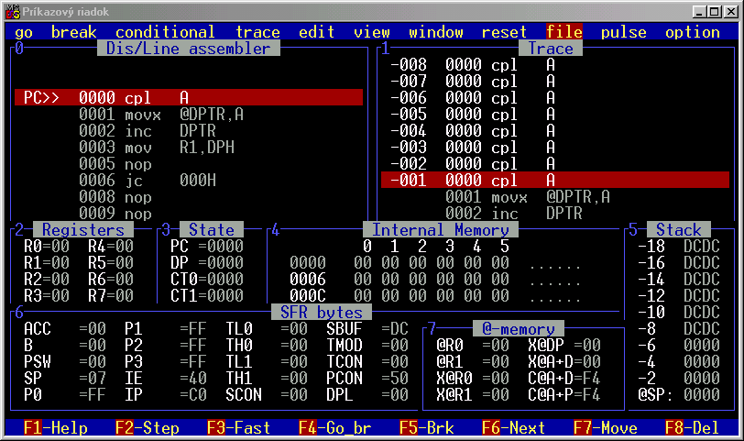Click F2-Step to single-step the code
Viewport: 744px width, 441px height.
coord(148,427)
